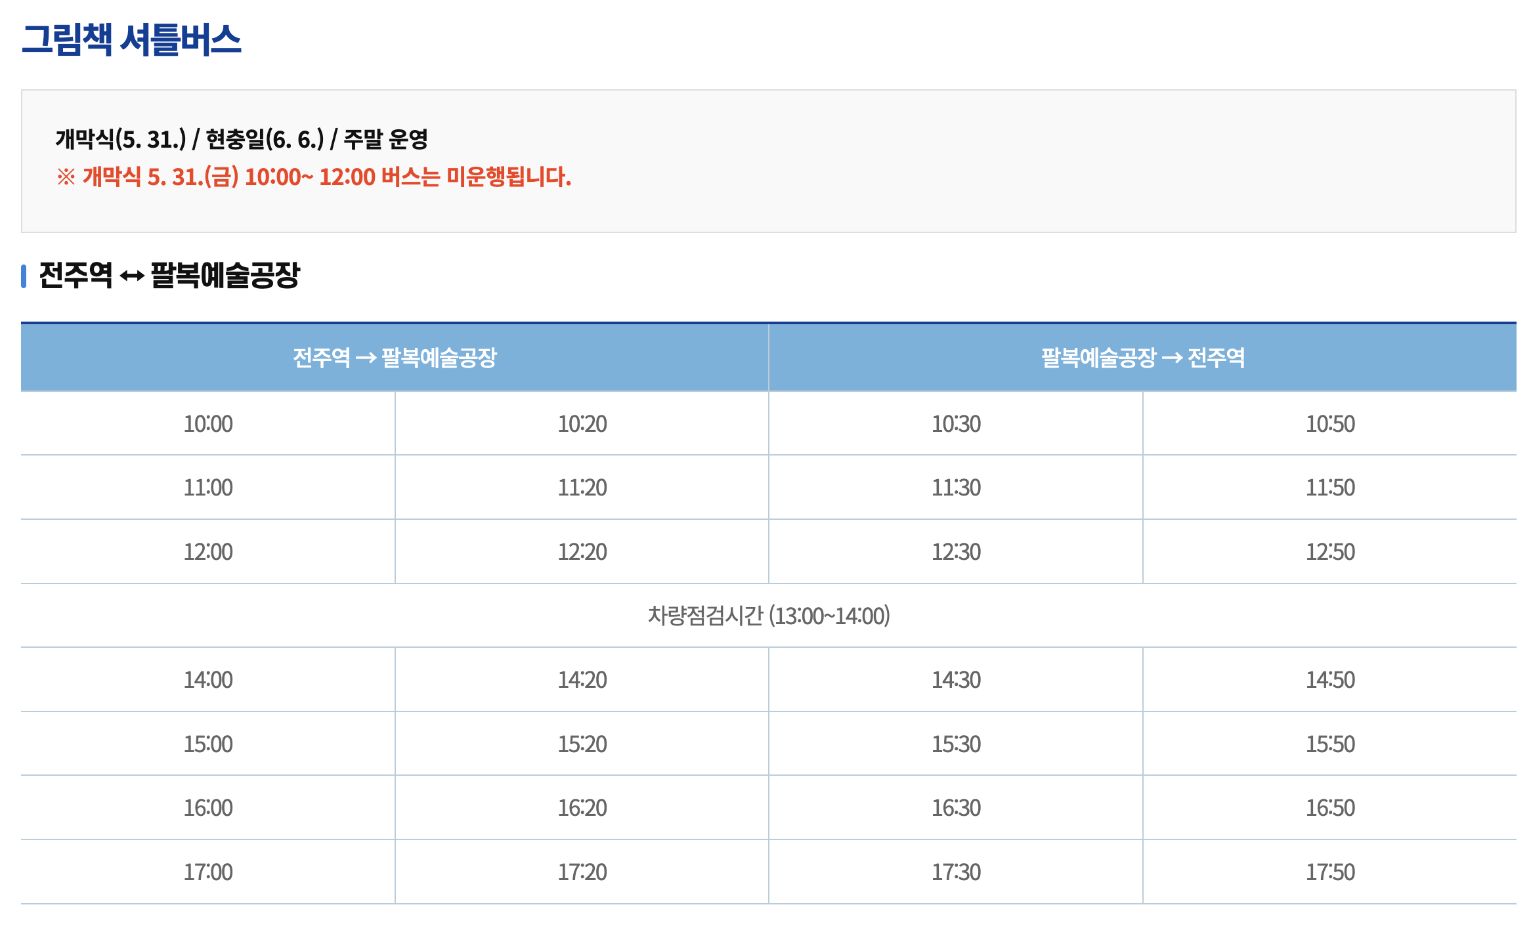Select the 팔복예술공장 → 전주역 column header
Viewport: 1531px width, 932px height.
pyautogui.click(x=1142, y=358)
